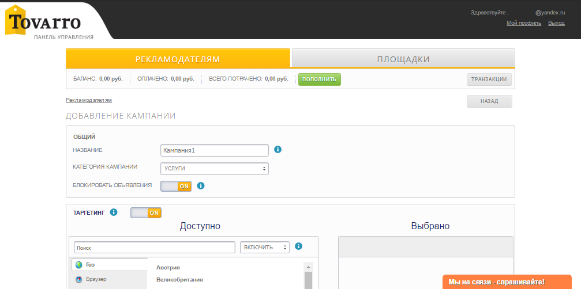Viewport: 581px width, 289px height.
Task: Click the Добавление кампании heading
Action: coord(121,116)
